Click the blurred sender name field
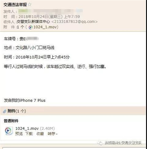147x149 pixels. point(51,11)
